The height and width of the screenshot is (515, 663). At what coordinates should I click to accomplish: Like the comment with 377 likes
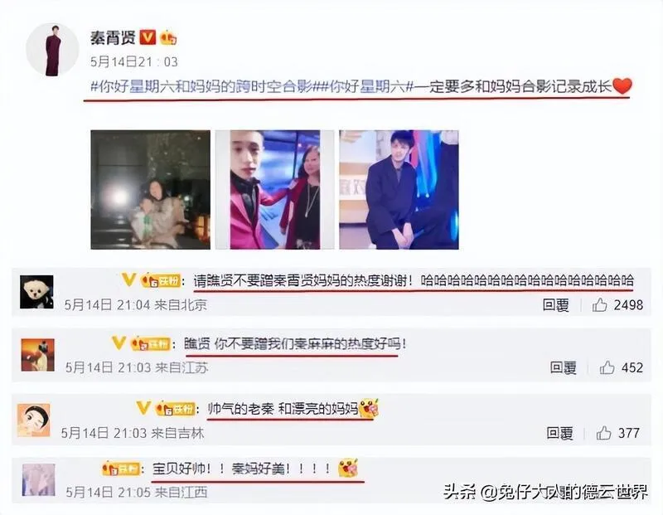point(603,433)
